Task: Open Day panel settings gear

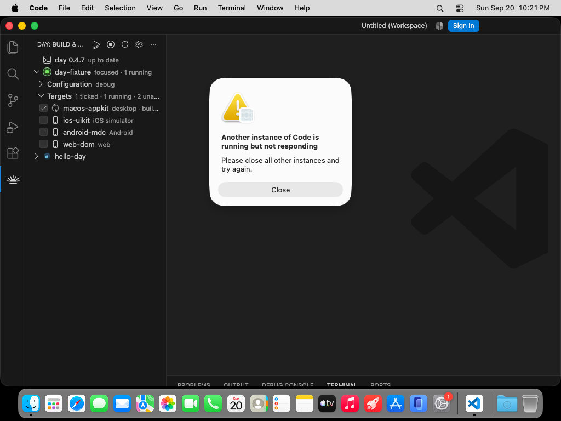Action: pyautogui.click(x=139, y=44)
